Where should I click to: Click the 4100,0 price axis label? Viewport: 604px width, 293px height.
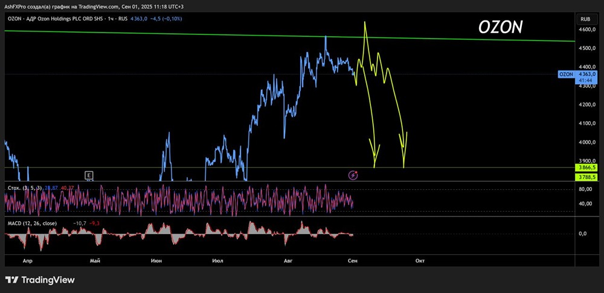tap(587, 124)
